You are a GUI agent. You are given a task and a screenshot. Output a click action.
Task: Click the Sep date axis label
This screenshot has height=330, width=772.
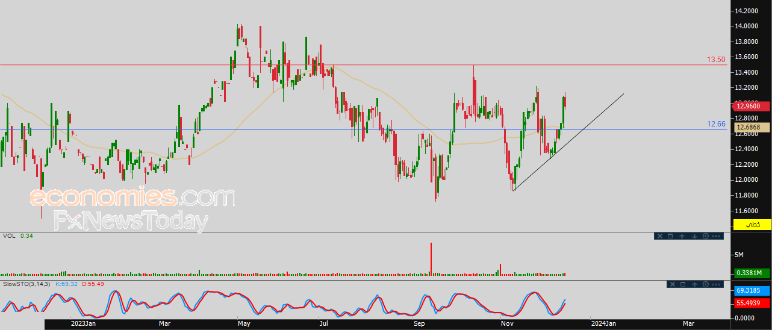pyautogui.click(x=420, y=324)
